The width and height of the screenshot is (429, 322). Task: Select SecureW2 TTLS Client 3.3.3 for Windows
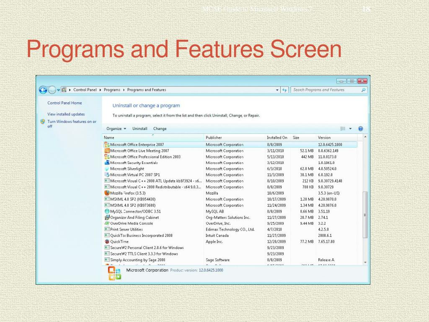pos(144,254)
